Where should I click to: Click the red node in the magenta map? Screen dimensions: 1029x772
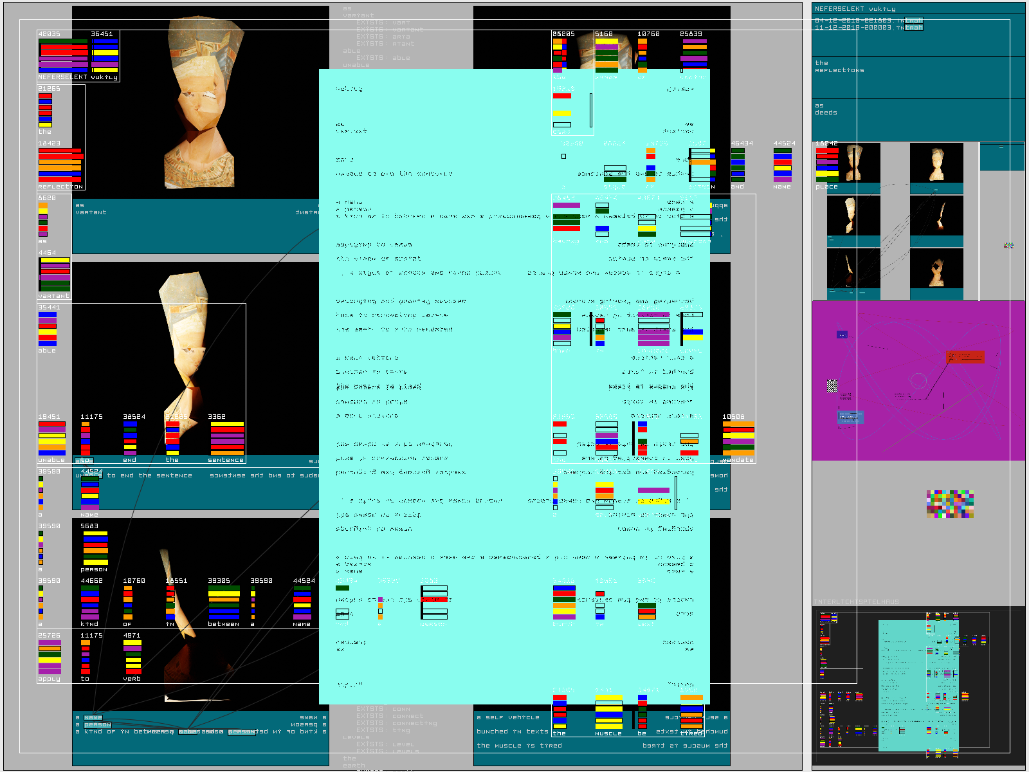click(x=965, y=356)
